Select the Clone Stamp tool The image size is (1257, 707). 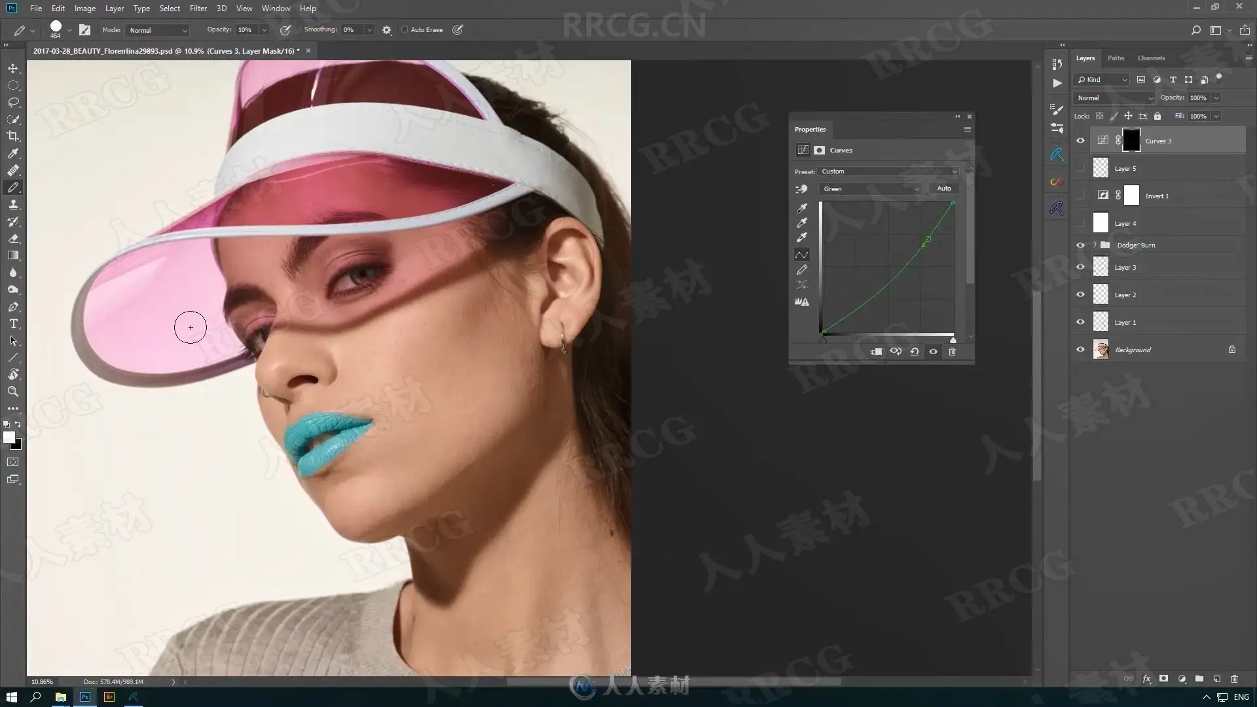click(x=13, y=204)
